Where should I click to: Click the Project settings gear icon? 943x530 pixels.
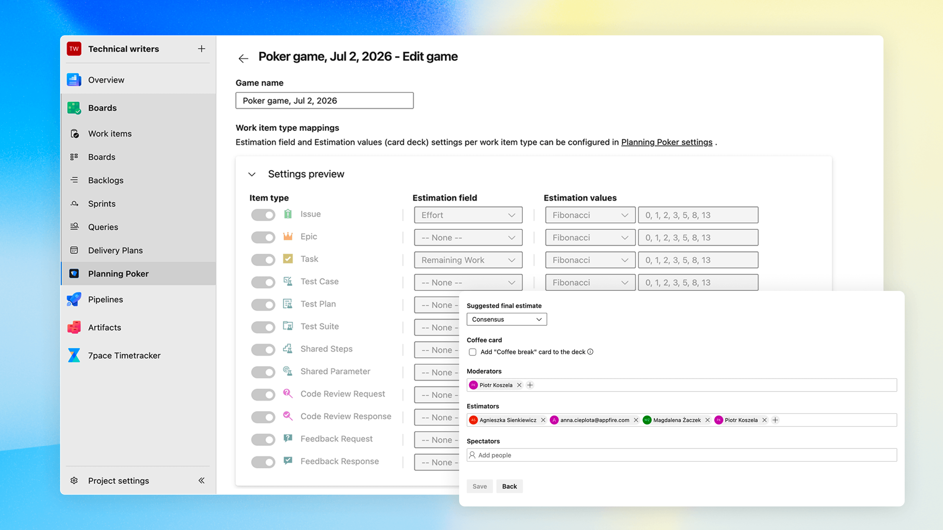[74, 480]
